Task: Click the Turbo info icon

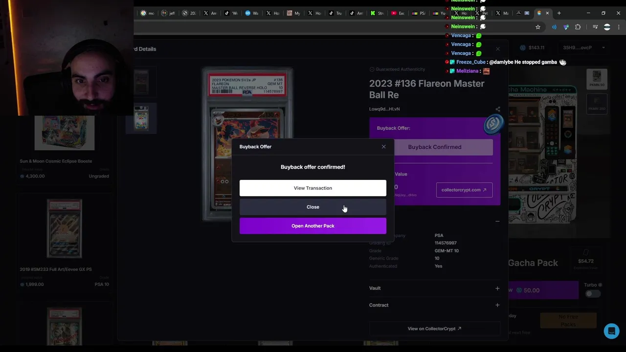Action: click(x=600, y=285)
